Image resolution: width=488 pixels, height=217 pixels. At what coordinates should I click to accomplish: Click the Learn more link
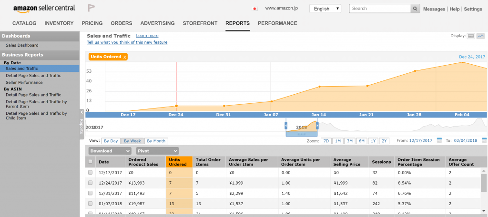[x=147, y=36]
